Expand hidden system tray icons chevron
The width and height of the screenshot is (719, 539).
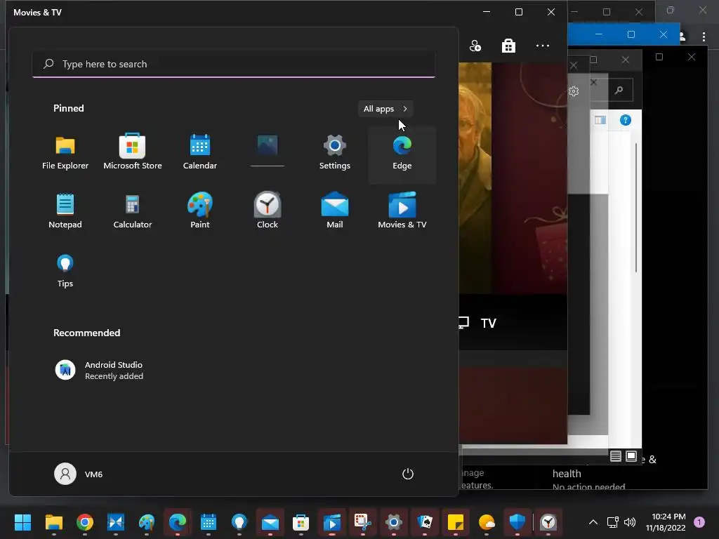[x=593, y=522]
